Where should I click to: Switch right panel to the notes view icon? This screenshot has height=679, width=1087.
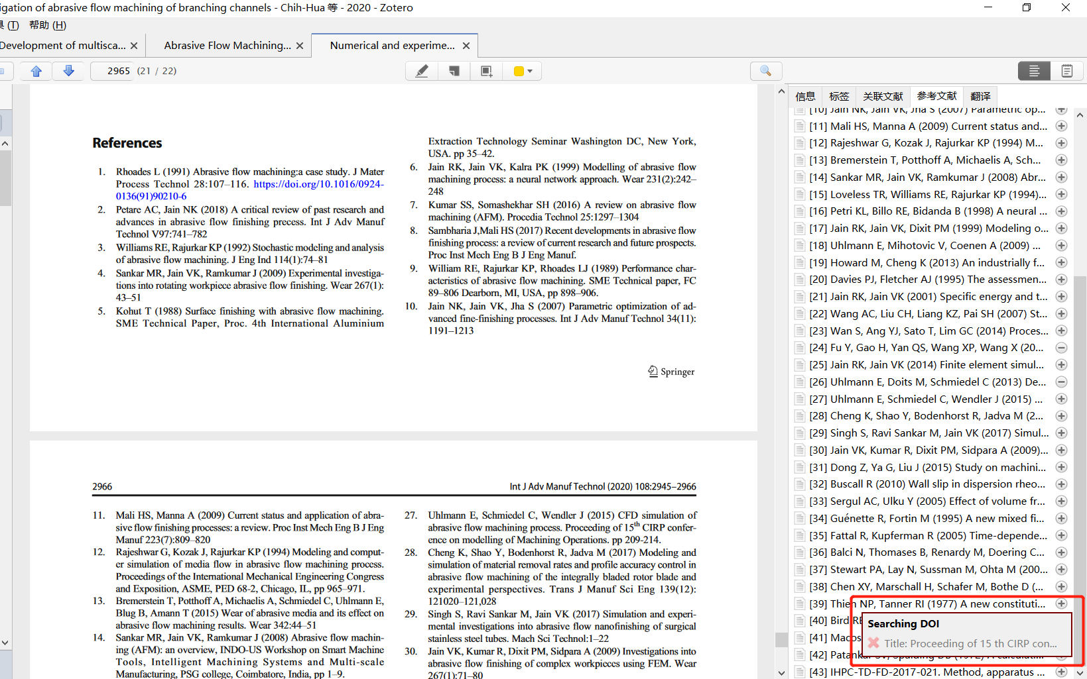click(x=1067, y=70)
